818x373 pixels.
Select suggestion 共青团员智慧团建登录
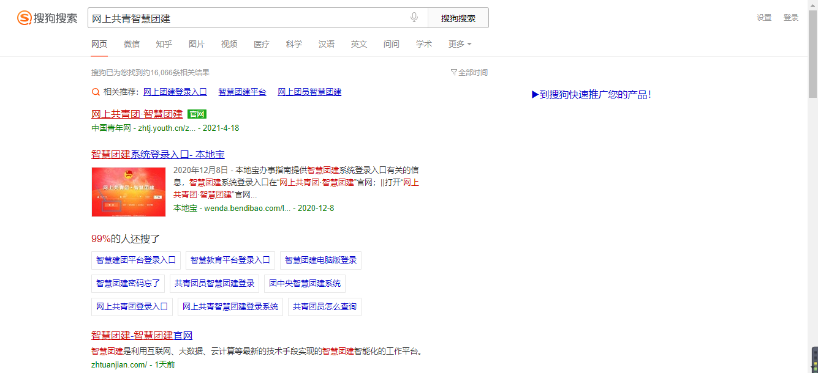click(x=214, y=283)
